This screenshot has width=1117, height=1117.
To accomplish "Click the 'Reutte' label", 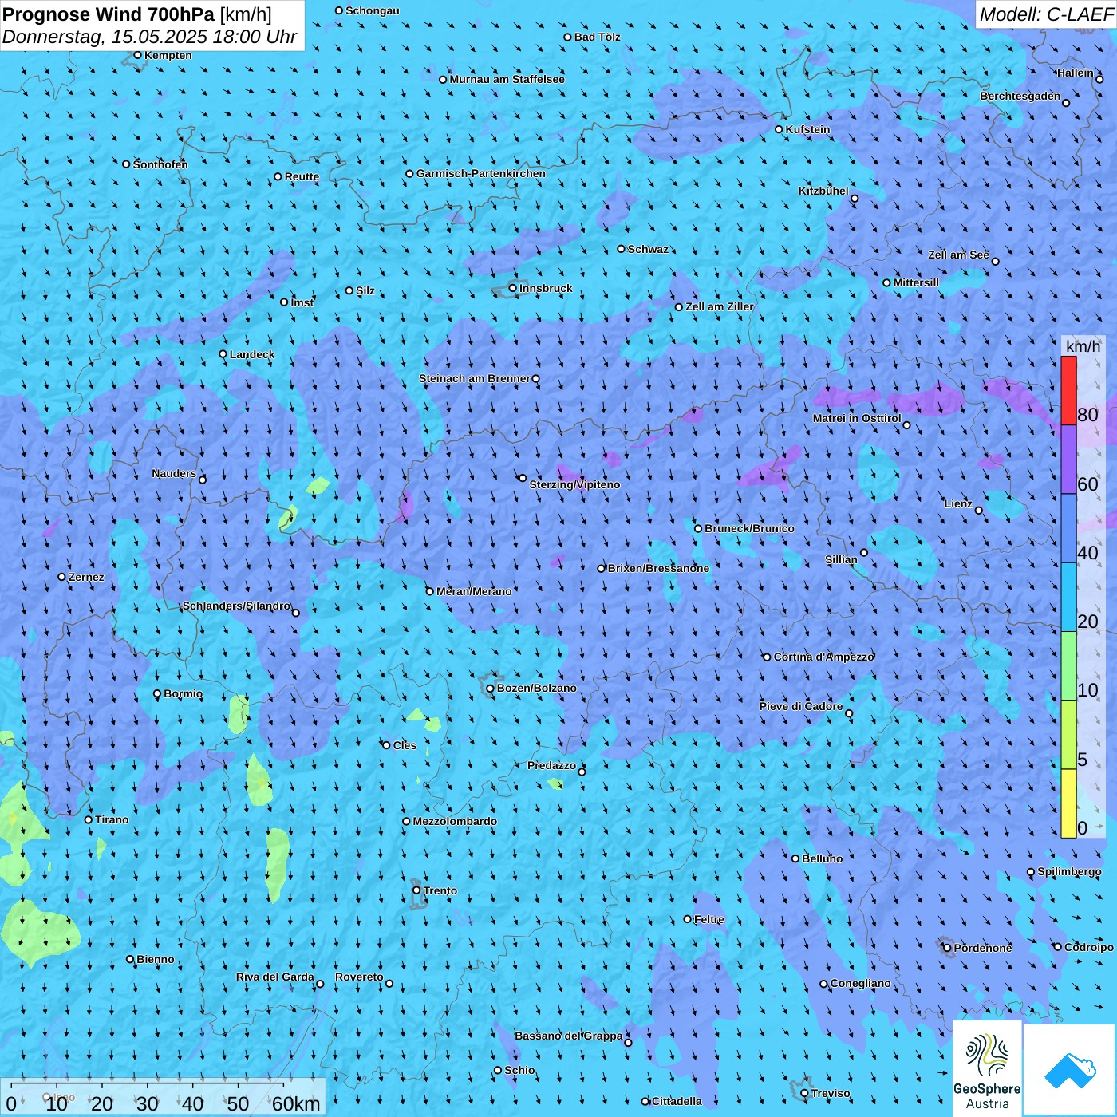I will pos(302,176).
